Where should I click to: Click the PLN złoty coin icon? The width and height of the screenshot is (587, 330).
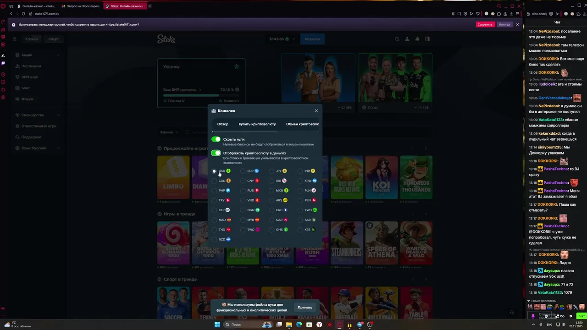coord(314,191)
